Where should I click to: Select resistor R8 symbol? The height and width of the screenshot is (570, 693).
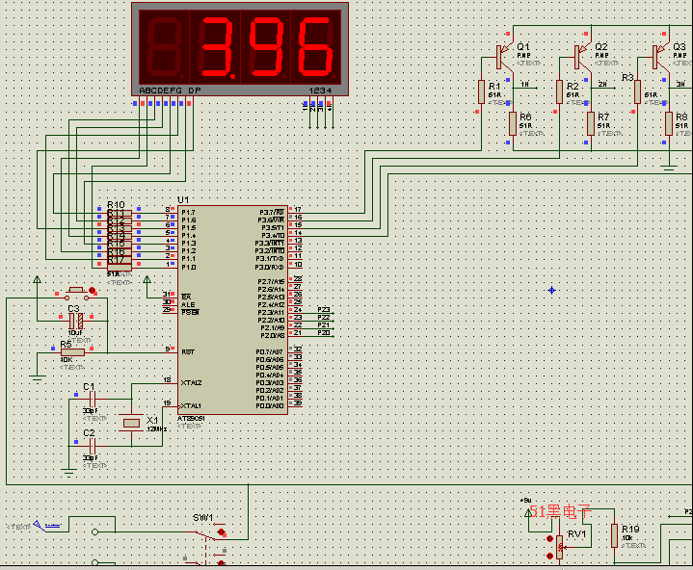(x=669, y=123)
